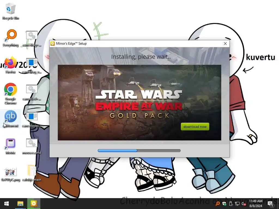Launch Google Chrome desktop shortcut
This screenshot has width=279, height=209.
(x=11, y=94)
